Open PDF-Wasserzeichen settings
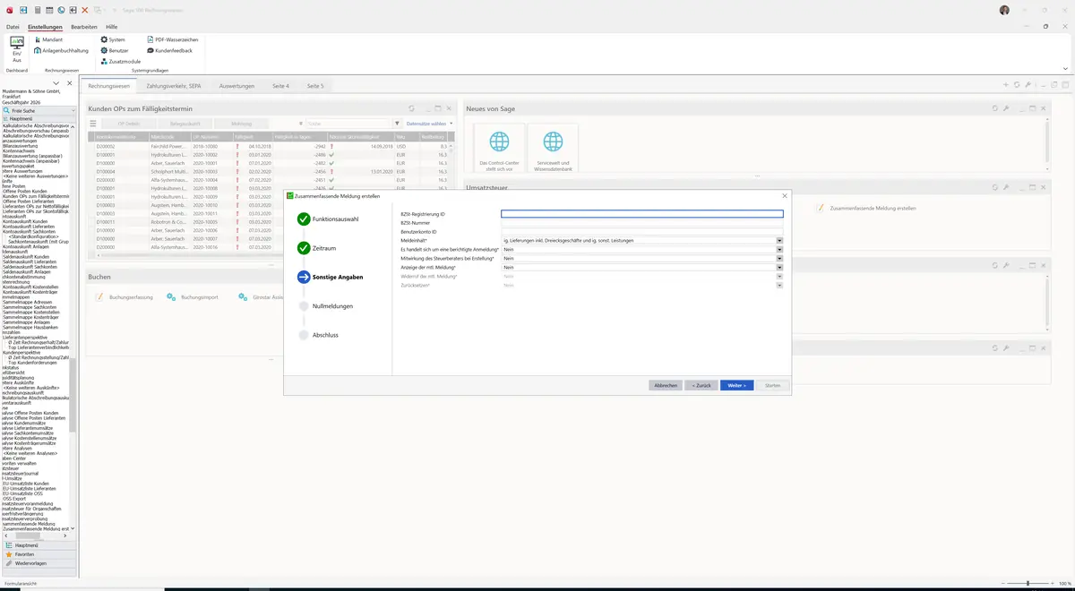The width and height of the screenshot is (1075, 591). click(x=171, y=39)
